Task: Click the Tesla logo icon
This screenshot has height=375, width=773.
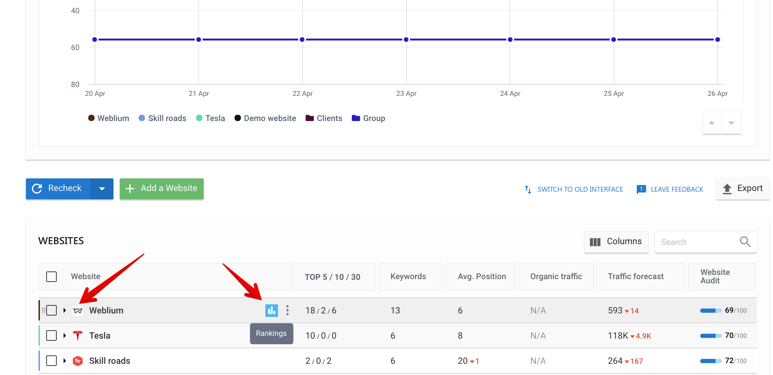Action: coord(78,335)
